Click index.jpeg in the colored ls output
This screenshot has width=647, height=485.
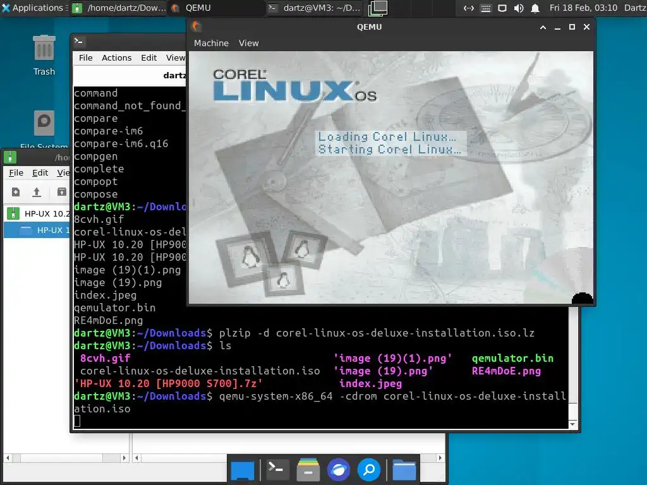(x=370, y=383)
